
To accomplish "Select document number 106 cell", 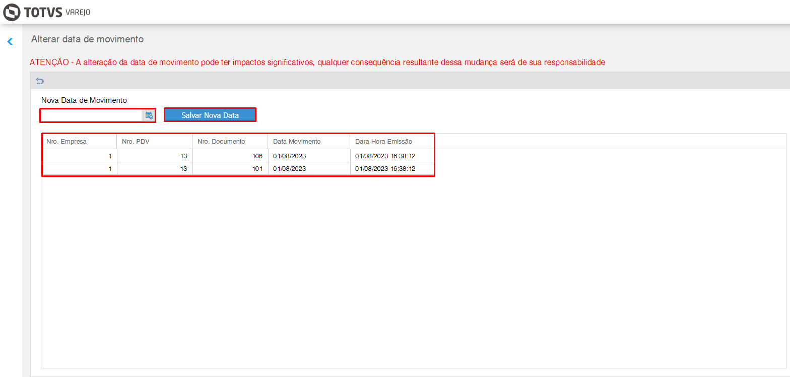I will [230, 156].
